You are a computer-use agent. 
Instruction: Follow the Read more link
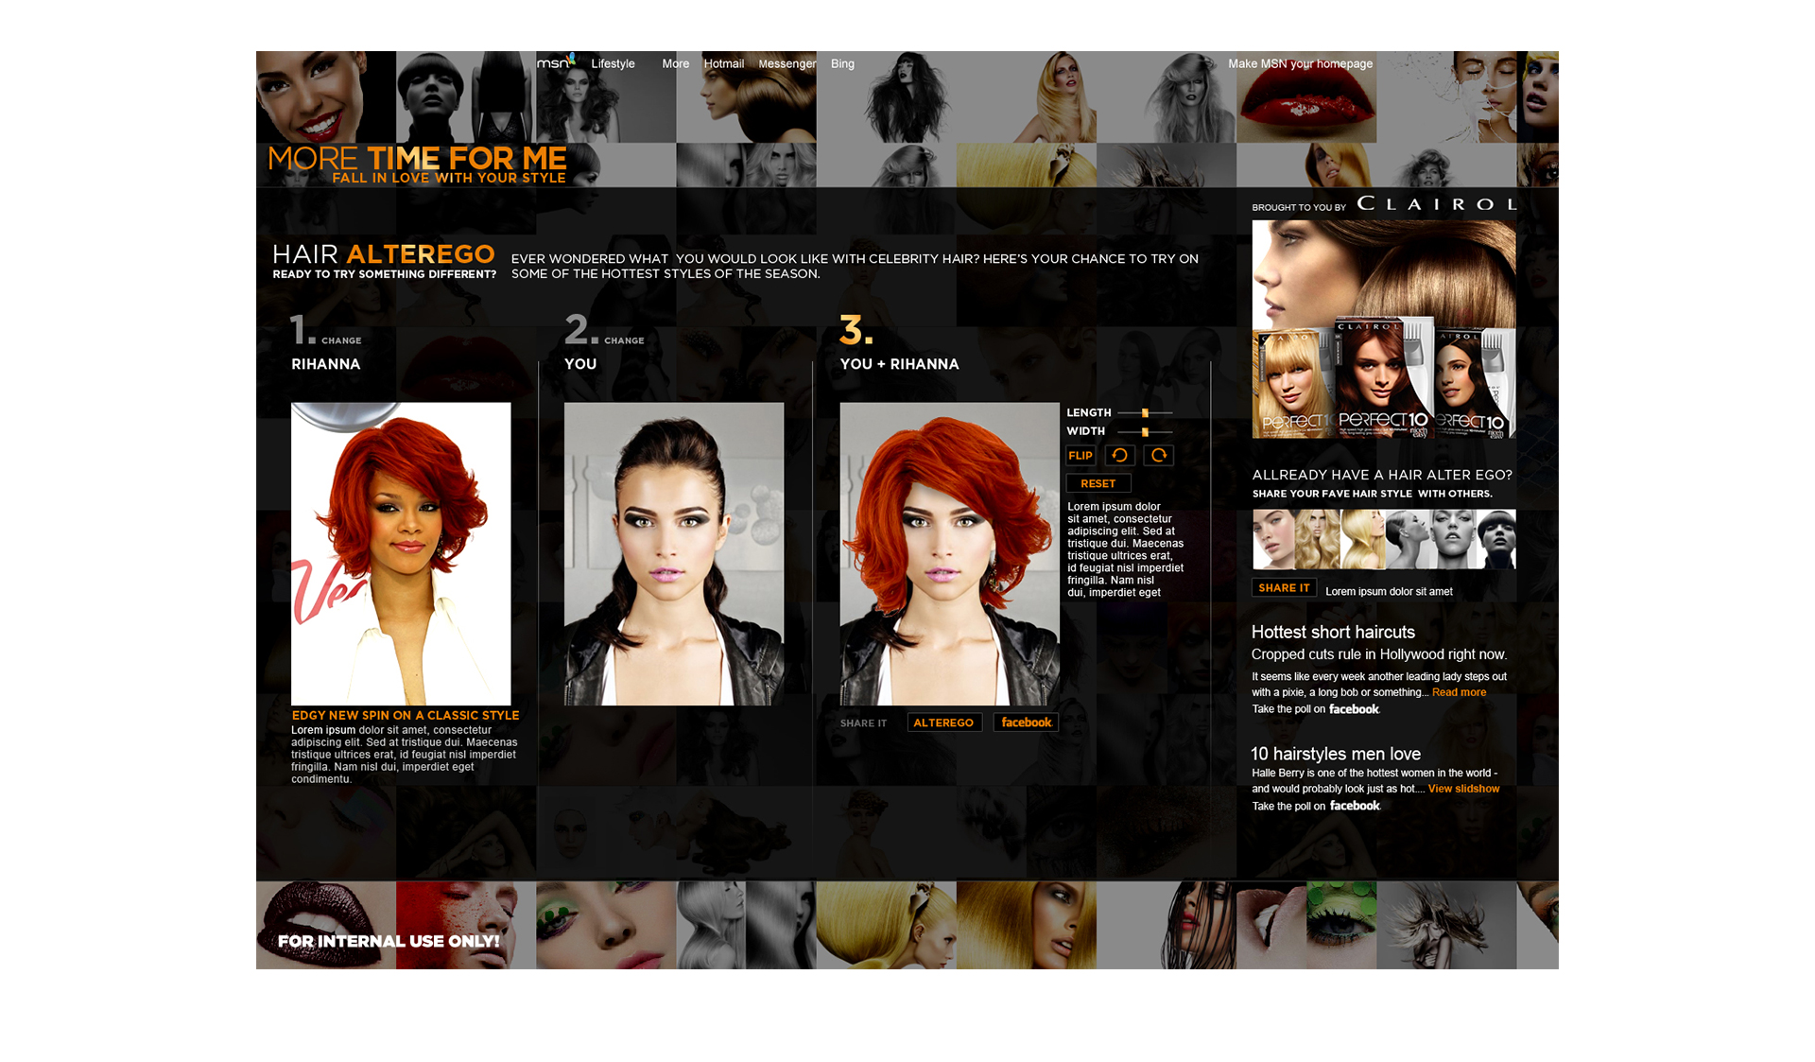click(x=1459, y=692)
